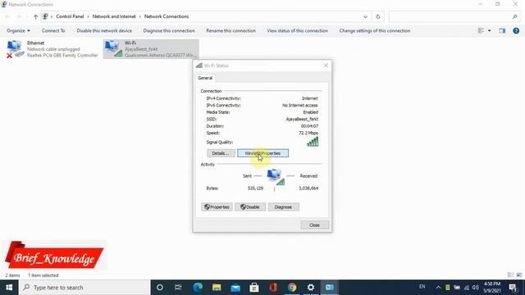Screen dimensions: 525x295
Task: Select the General tab
Action: [205, 78]
